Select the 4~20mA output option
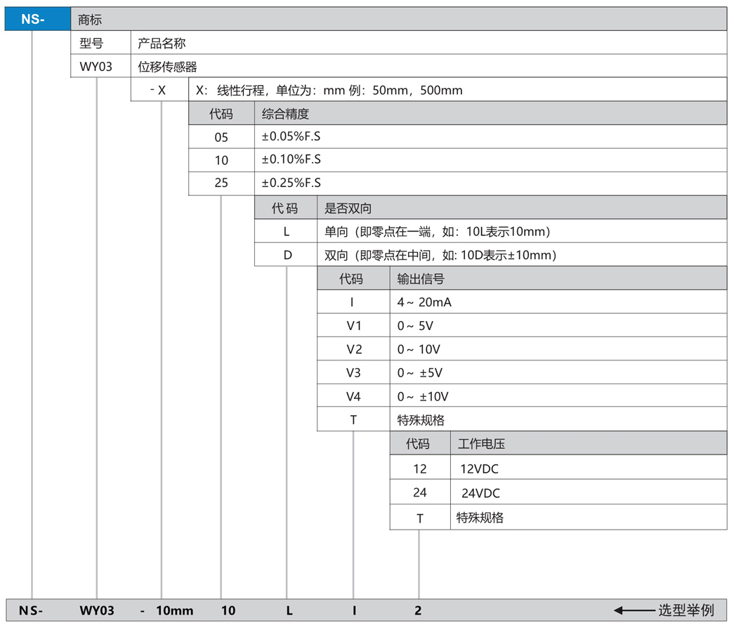 tap(424, 303)
